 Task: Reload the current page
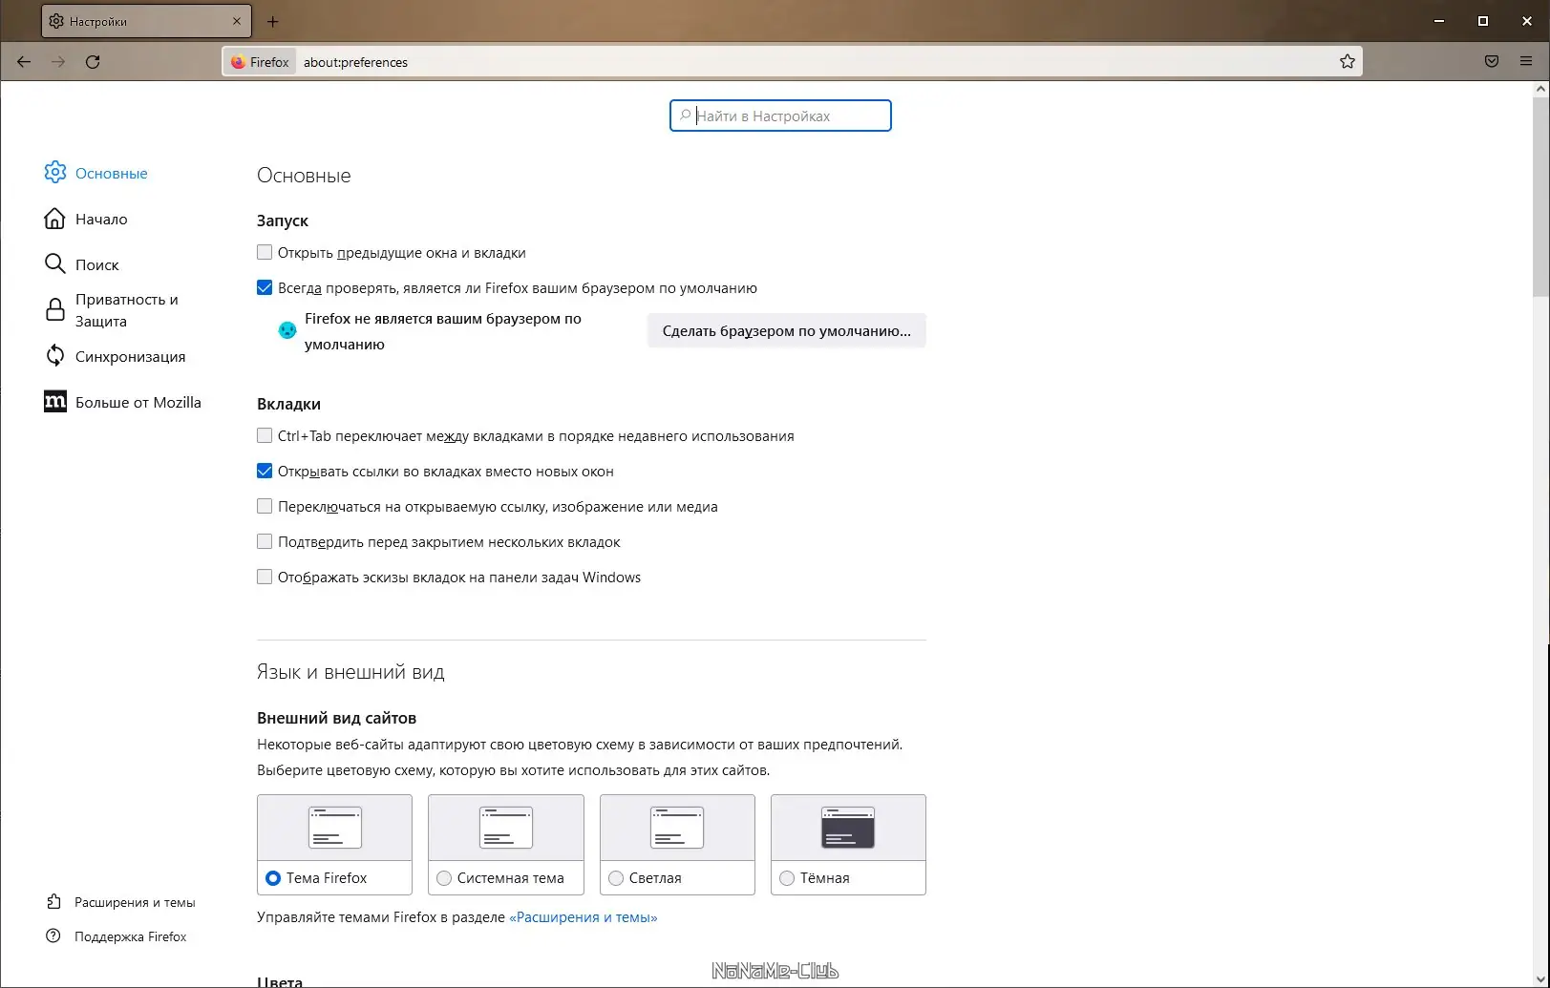93,62
